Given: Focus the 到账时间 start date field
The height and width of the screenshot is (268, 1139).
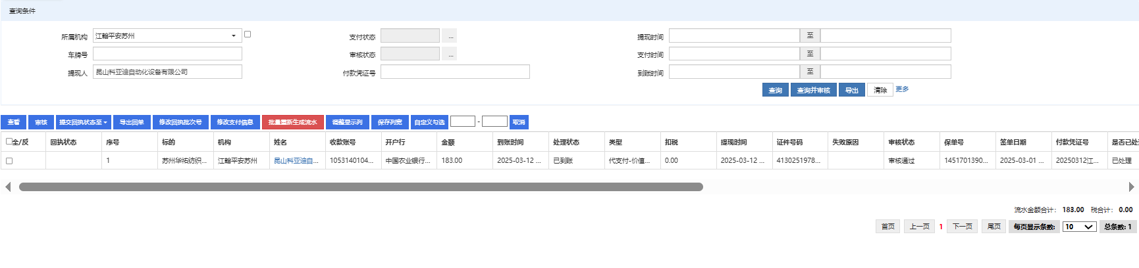Looking at the screenshot, I should (x=734, y=72).
